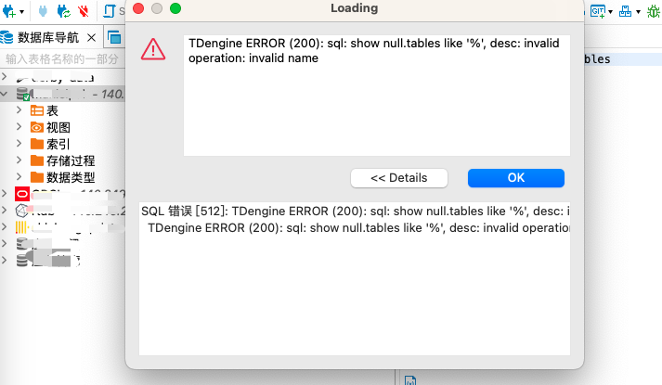Click the Reconnect plug icon with green arrows

[64, 11]
